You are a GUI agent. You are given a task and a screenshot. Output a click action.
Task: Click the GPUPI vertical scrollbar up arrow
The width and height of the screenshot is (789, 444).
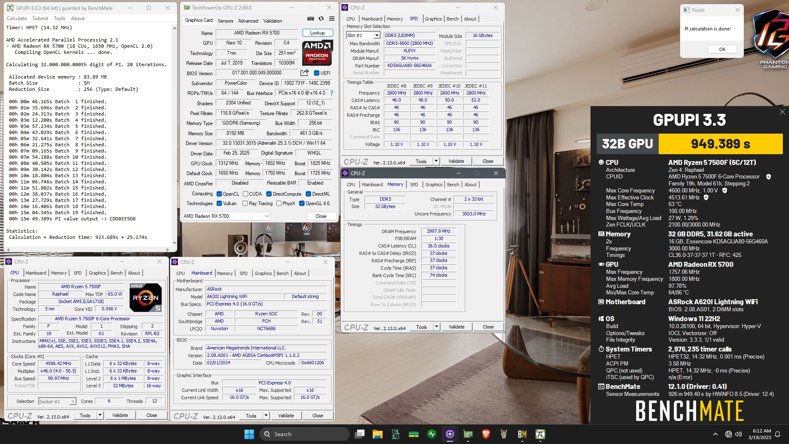pyautogui.click(x=174, y=28)
